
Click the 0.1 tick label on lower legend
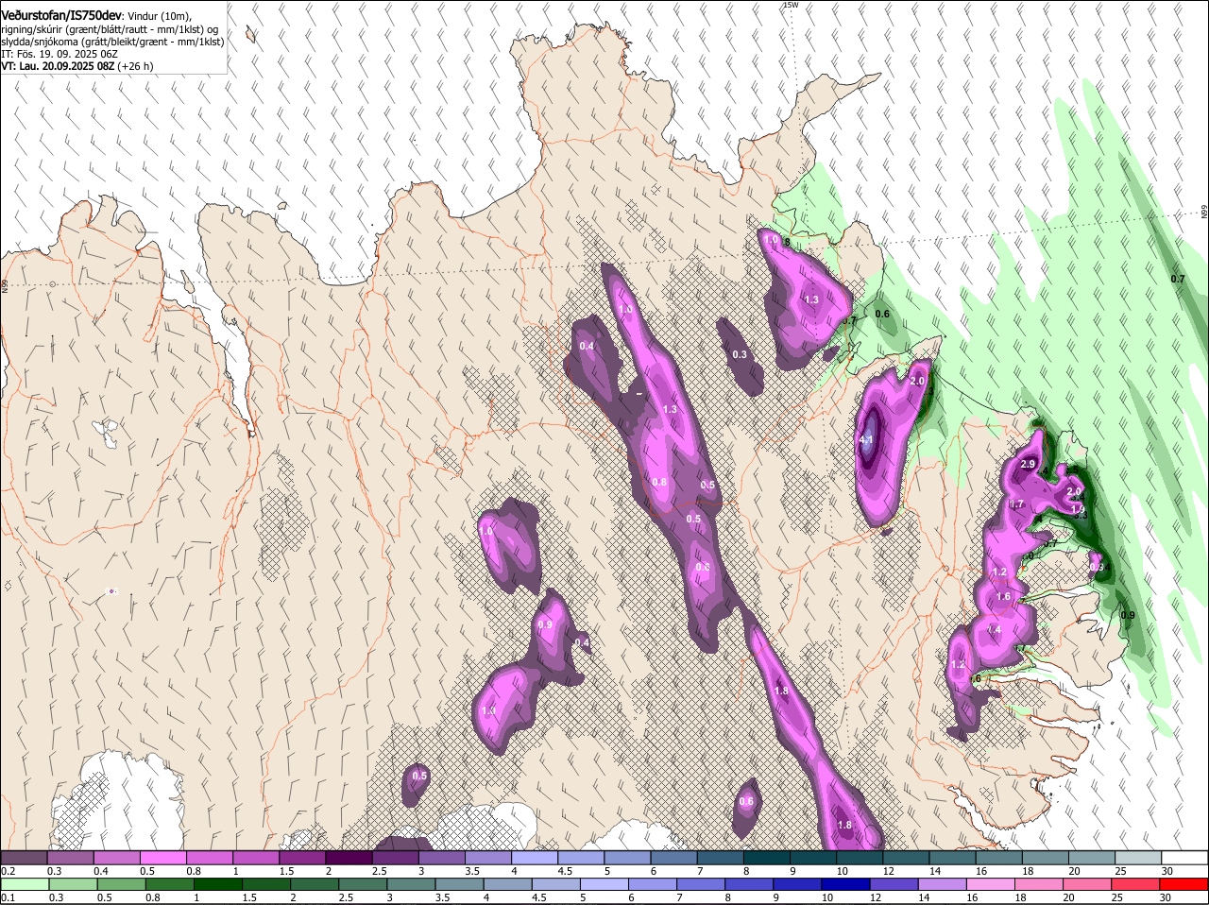click(7, 897)
